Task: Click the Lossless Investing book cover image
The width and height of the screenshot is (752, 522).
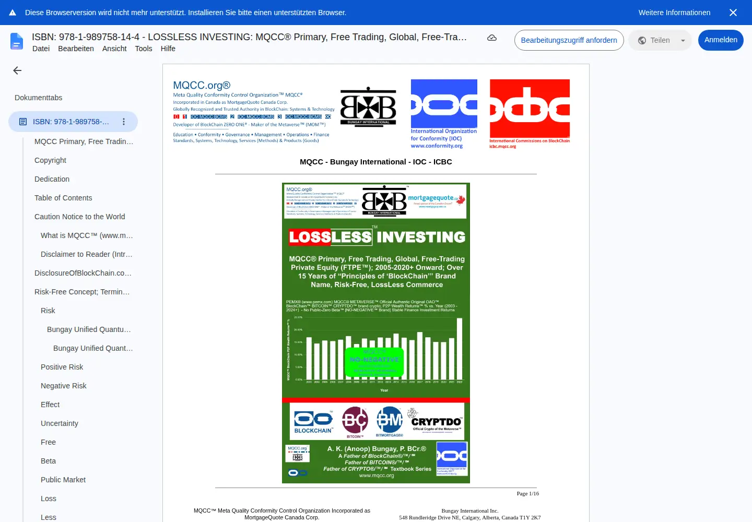Action: pos(376,333)
